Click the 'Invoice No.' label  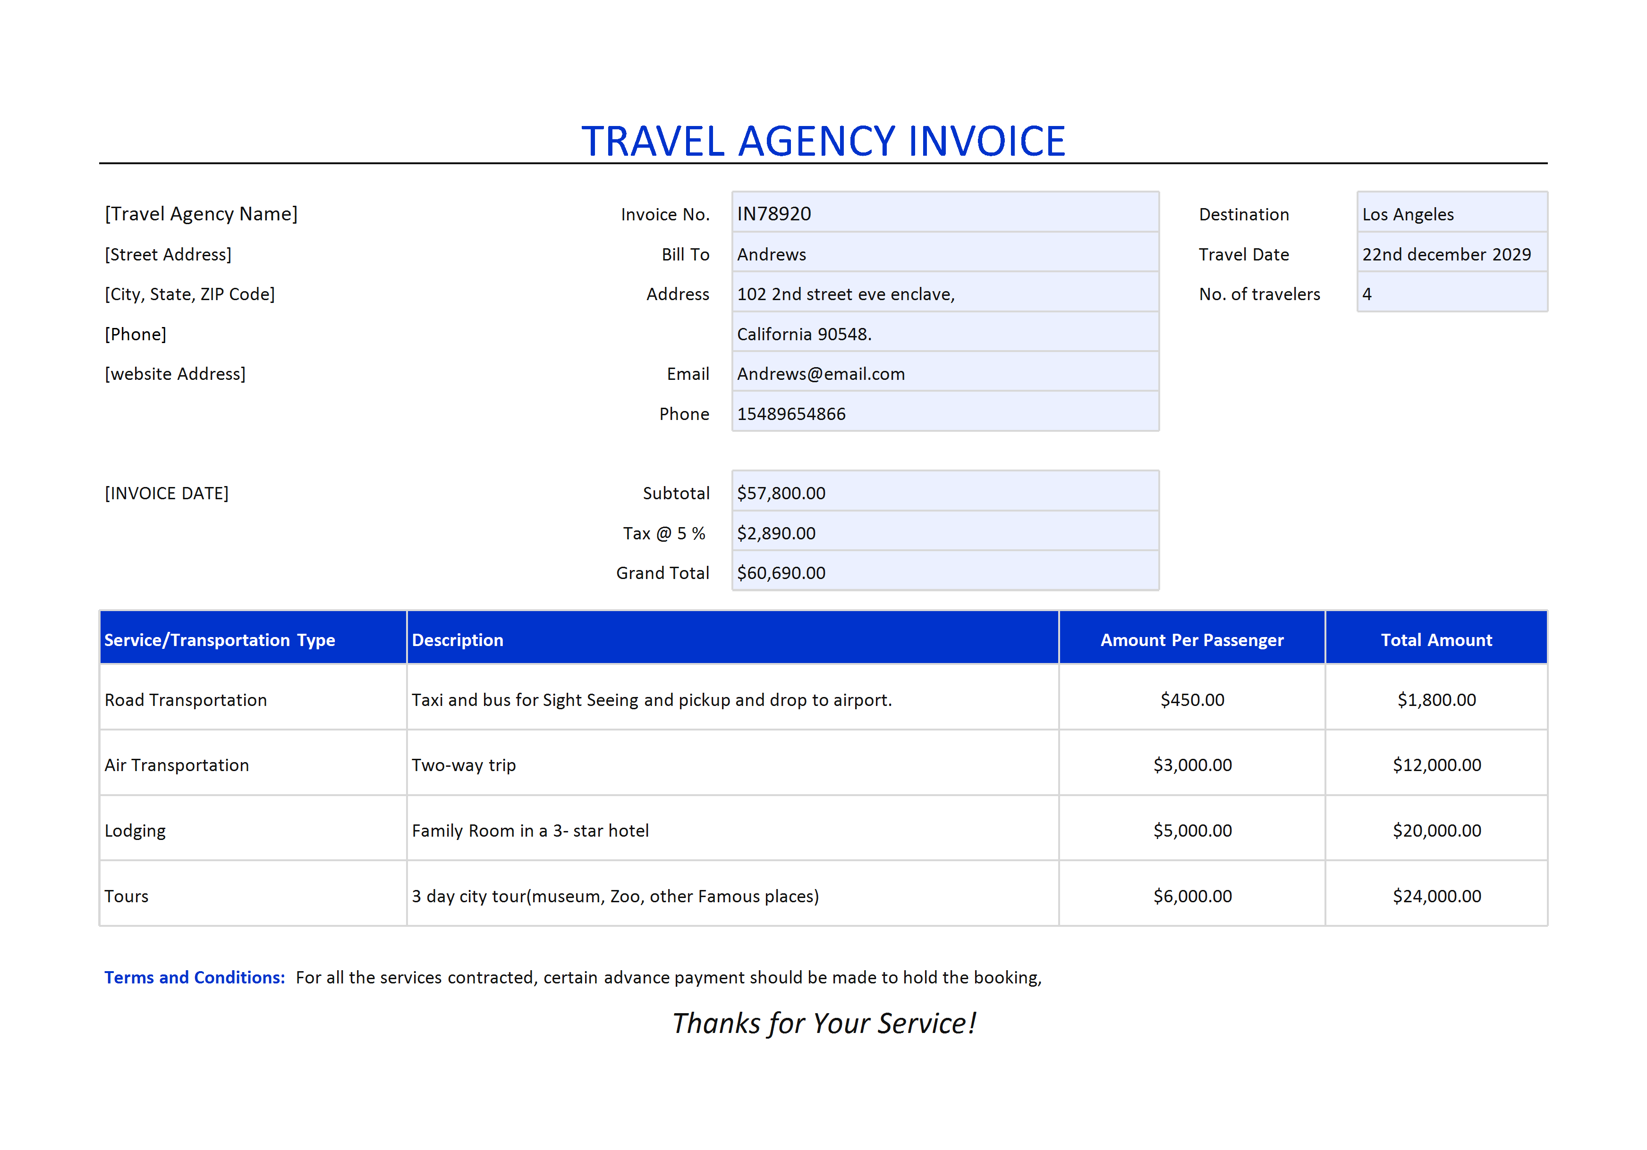point(665,214)
